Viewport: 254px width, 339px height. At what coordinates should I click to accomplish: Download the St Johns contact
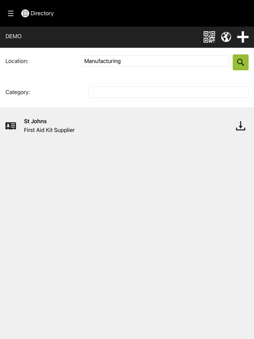point(240,126)
